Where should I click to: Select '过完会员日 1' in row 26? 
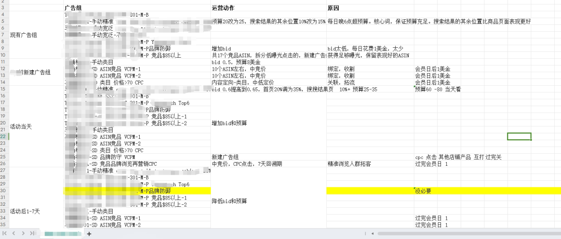432,164
